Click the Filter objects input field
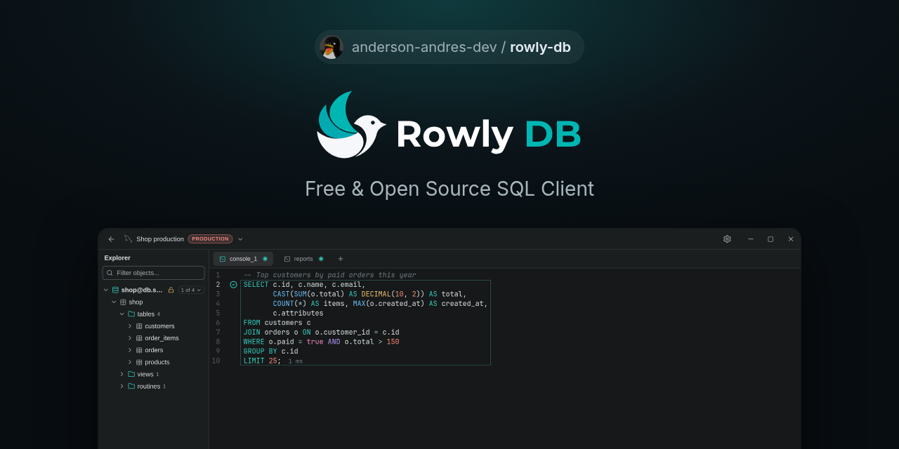The height and width of the screenshot is (449, 899). tap(154, 273)
